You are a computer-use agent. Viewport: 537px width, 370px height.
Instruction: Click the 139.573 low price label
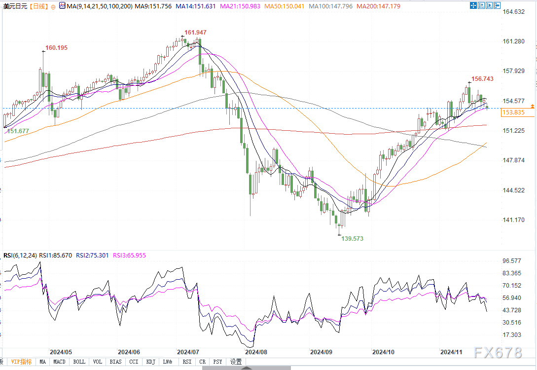tap(352, 238)
